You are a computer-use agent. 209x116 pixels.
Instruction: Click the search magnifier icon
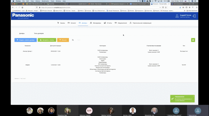pos(73,40)
